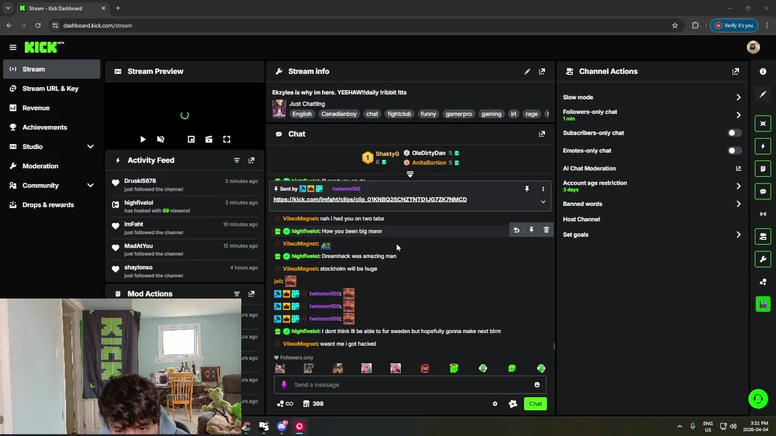Expand the Community submenu

(90, 185)
